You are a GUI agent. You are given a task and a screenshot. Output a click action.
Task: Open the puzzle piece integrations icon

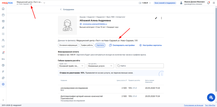click(x=3, y=78)
